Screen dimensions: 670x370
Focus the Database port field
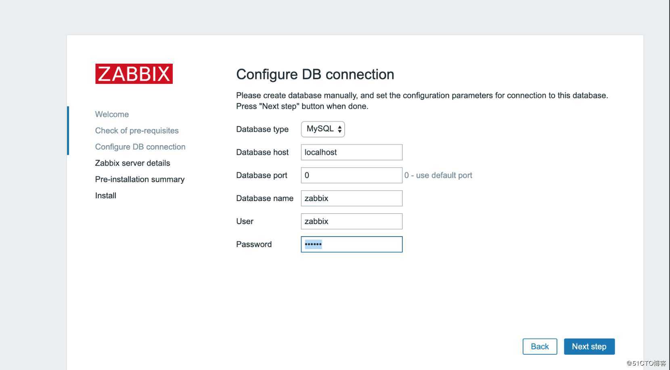click(352, 175)
